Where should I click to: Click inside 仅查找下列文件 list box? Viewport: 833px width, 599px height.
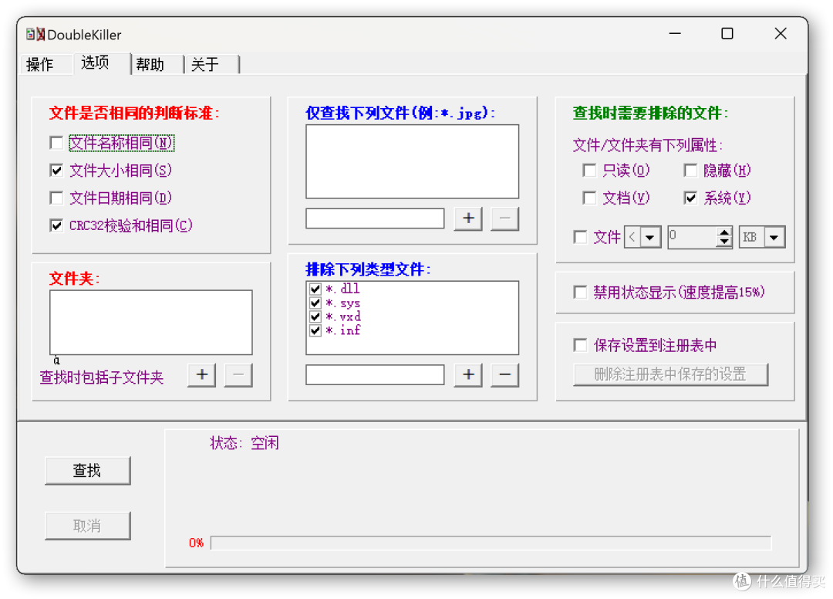point(412,161)
